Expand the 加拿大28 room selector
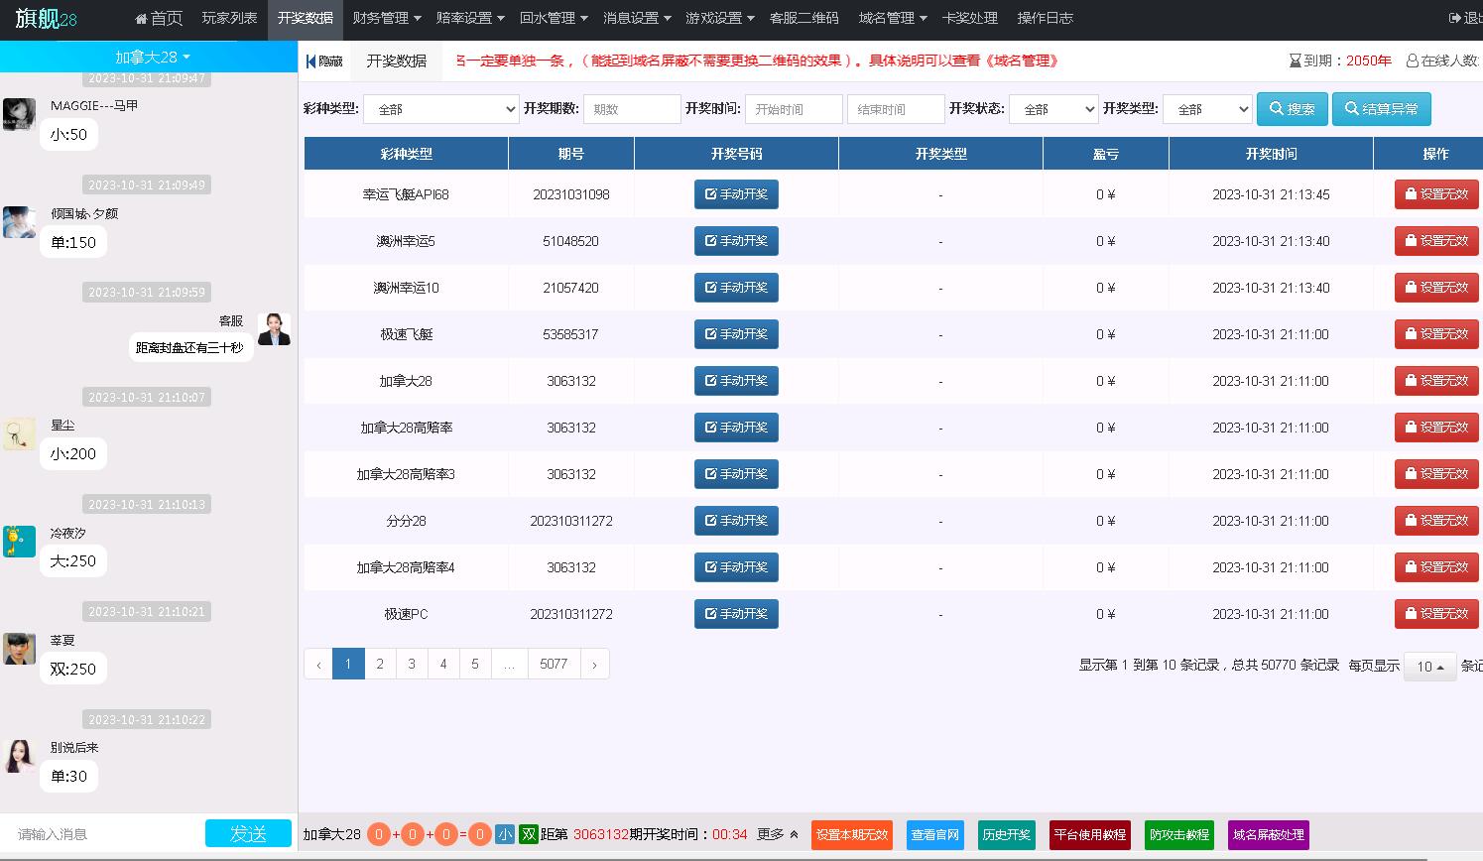This screenshot has height=861, width=1483. click(x=152, y=58)
